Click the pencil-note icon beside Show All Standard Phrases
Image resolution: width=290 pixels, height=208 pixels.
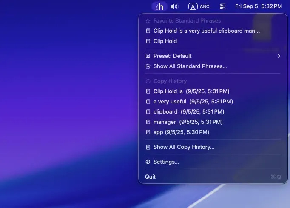148,66
